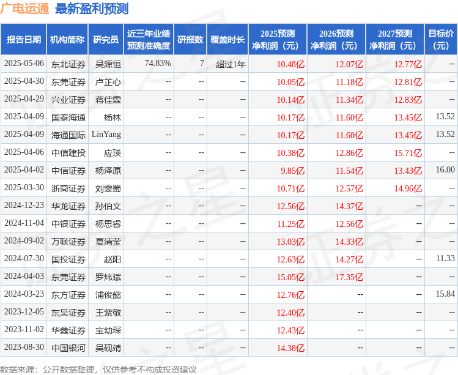Click 11.25亿 profit value
This screenshot has height=375, width=458.
point(290,224)
